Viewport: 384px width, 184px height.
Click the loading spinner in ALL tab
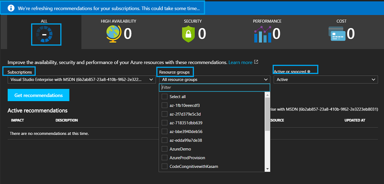click(x=44, y=34)
